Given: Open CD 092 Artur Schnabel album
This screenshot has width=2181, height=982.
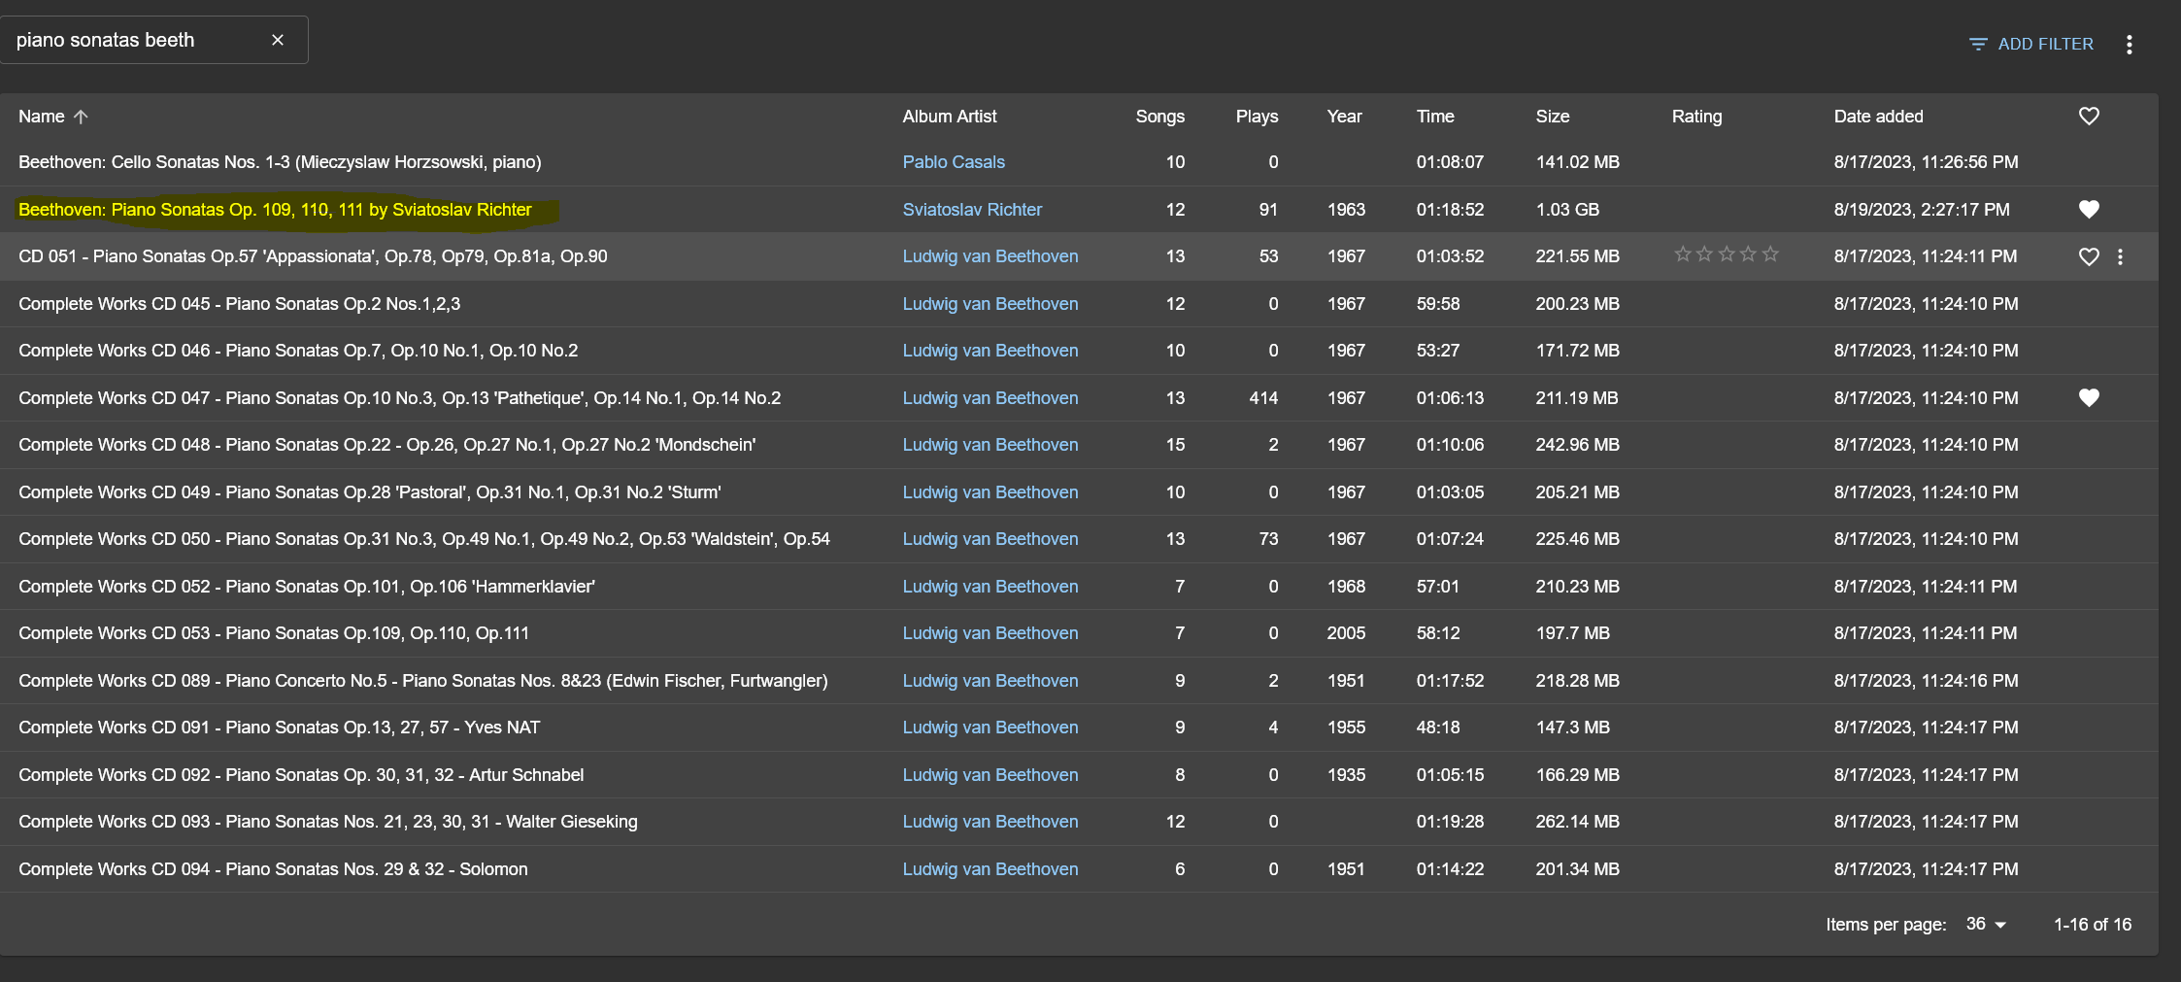Looking at the screenshot, I should tap(301, 775).
